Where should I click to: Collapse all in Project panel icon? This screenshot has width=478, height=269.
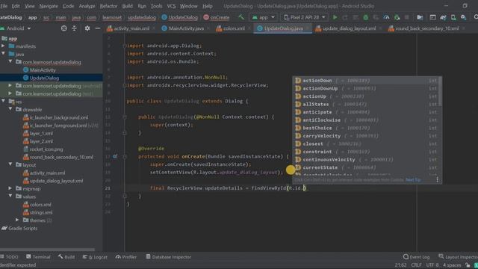[x=75, y=28]
